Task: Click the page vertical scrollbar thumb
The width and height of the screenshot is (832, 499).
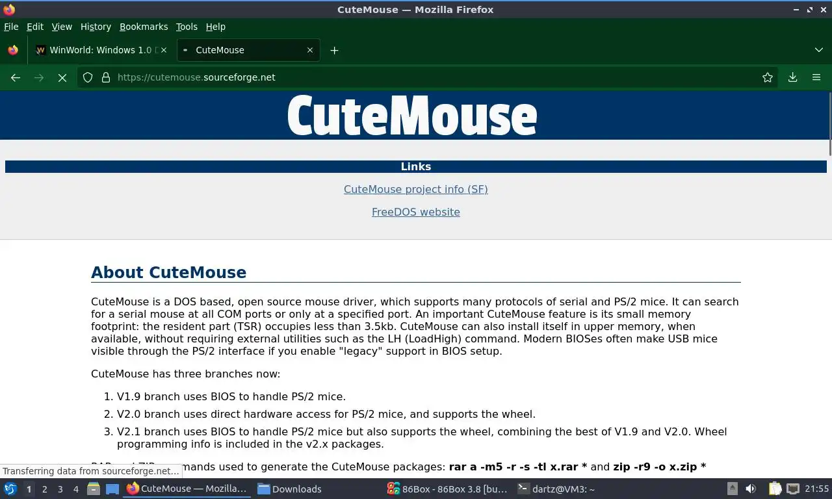Action: [x=829, y=124]
